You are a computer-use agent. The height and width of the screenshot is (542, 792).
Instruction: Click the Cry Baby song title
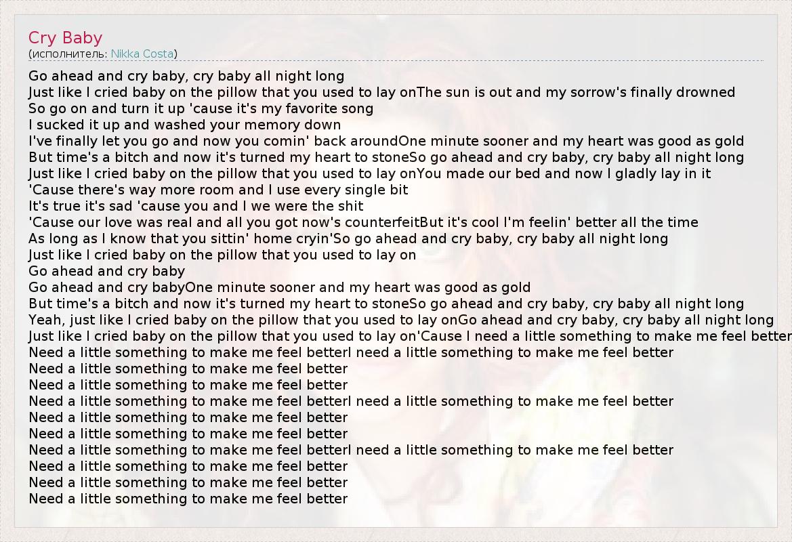click(x=65, y=38)
